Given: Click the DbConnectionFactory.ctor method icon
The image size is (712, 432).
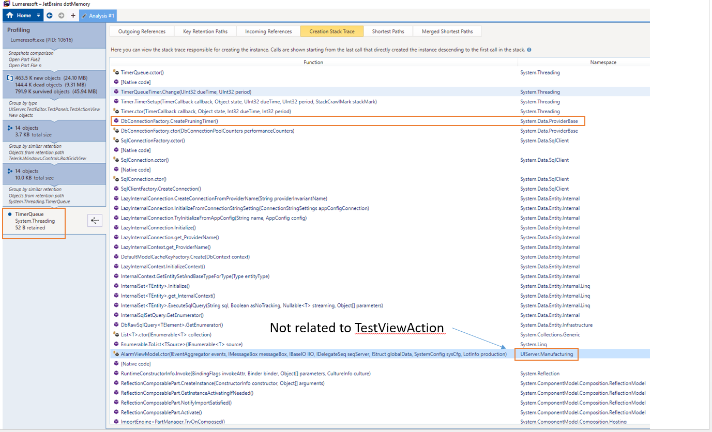Looking at the screenshot, I should point(116,131).
